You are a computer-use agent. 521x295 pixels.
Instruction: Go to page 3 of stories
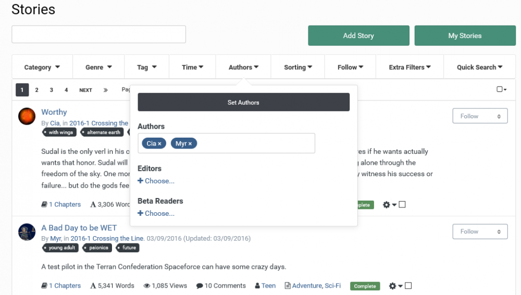tap(51, 90)
